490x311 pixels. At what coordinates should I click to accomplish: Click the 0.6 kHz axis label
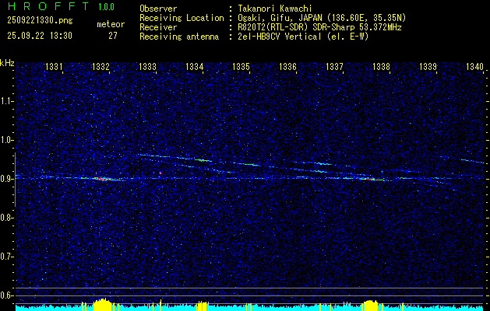6,295
